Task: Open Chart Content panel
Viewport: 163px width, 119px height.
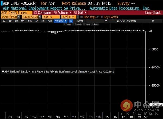Action: 126,21
